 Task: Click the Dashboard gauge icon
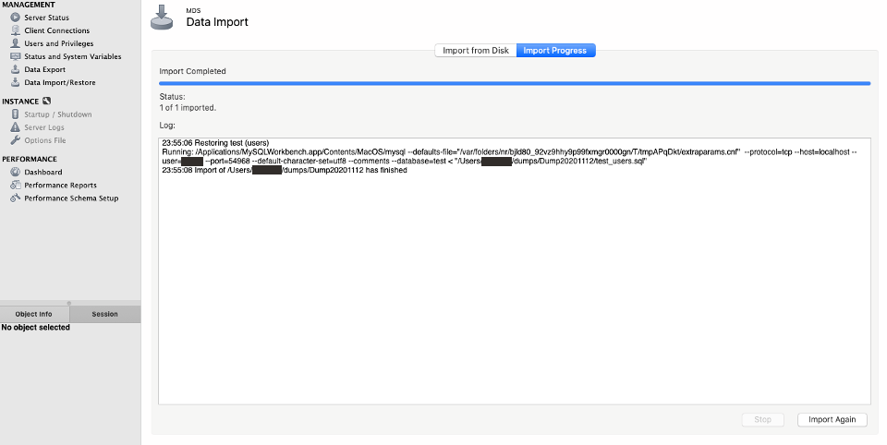pos(15,172)
